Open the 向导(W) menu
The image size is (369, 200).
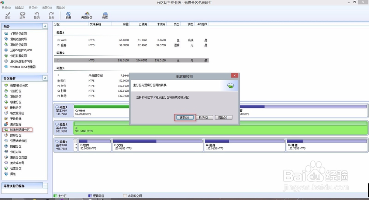pos(47,8)
